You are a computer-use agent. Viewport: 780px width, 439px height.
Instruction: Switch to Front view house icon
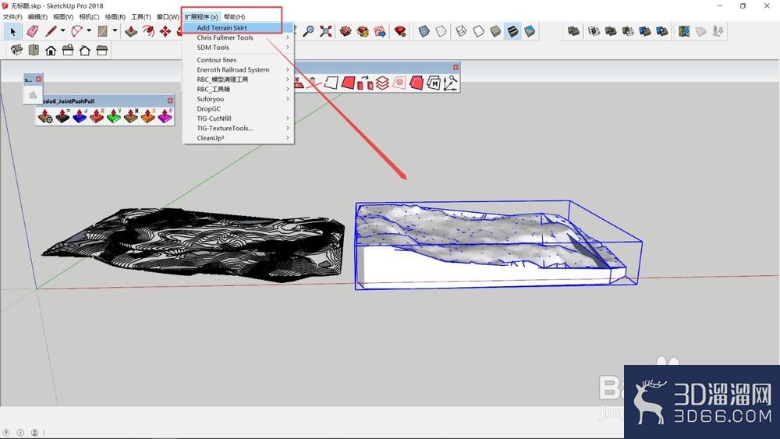pos(51,50)
